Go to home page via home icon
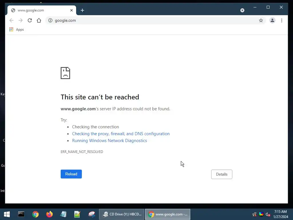Viewport: 293px width, 220px height. coord(39,20)
